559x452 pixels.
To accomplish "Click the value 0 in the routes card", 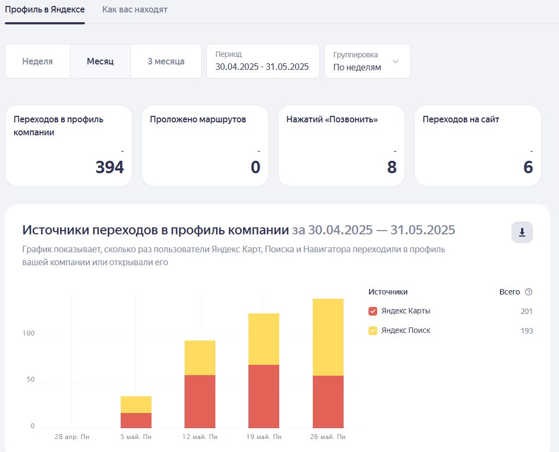I will pyautogui.click(x=255, y=167).
